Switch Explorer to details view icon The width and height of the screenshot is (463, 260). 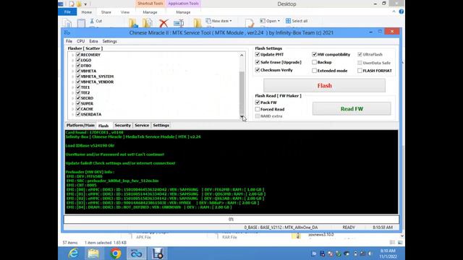[392, 243]
